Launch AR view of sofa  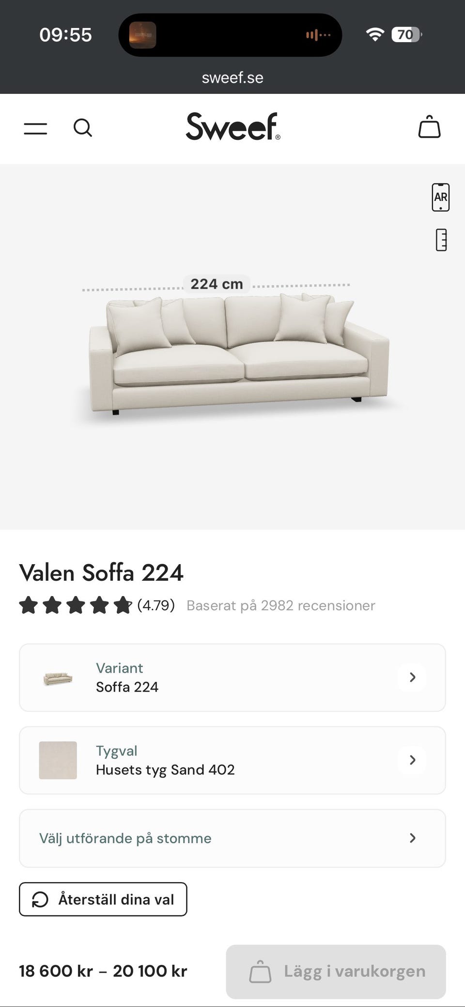coord(440,197)
